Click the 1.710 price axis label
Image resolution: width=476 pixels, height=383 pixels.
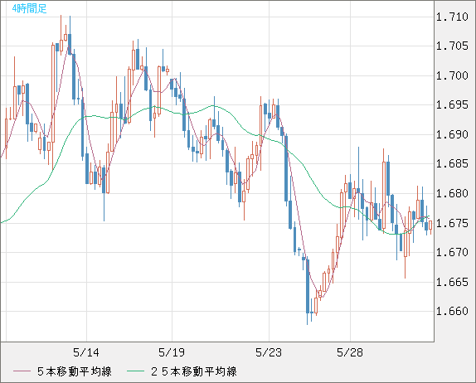(x=452, y=17)
